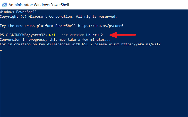Click the PowerShell icon in title bar

[x=5, y=5]
